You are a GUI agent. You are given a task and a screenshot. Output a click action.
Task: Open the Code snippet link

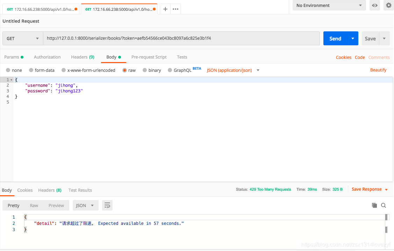[360, 58]
